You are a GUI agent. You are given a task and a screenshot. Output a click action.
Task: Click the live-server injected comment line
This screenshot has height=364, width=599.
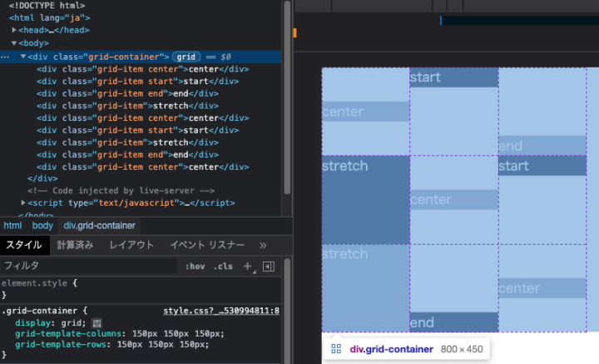[121, 191]
